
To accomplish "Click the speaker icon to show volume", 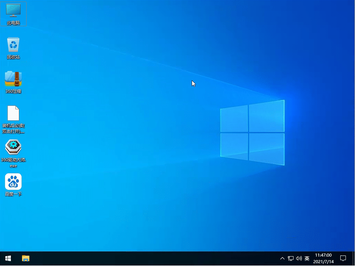I will coord(298,258).
